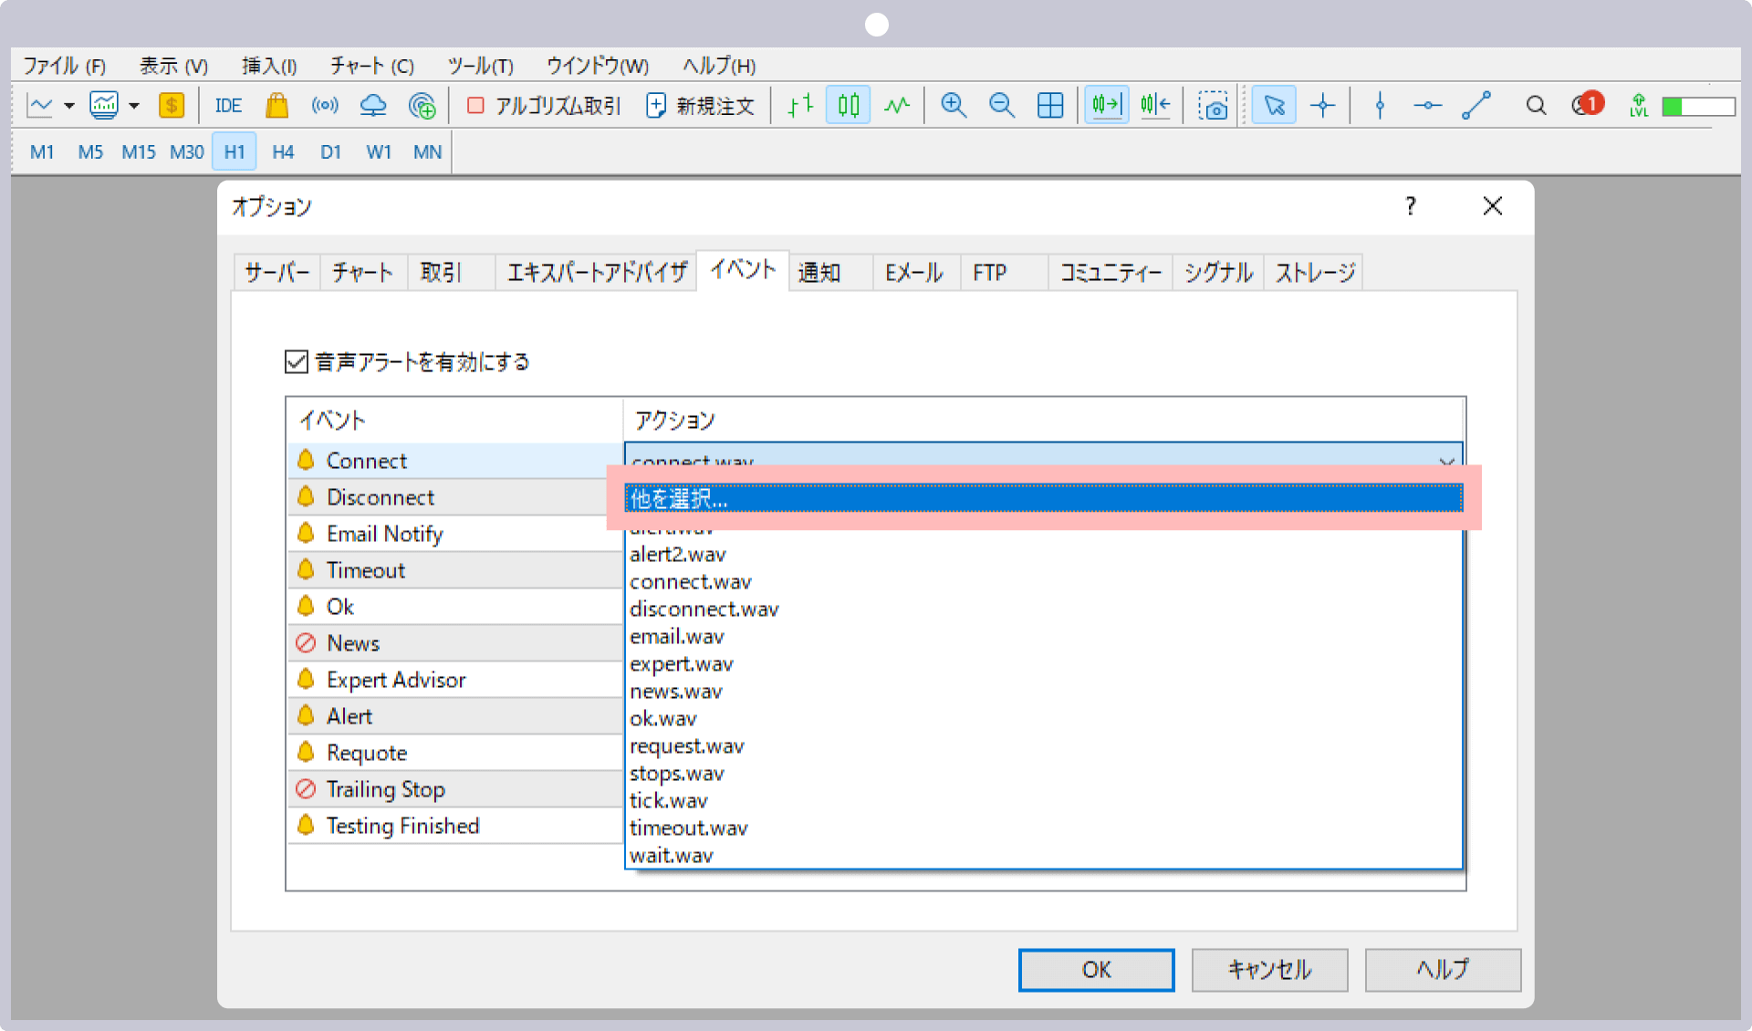Screen dimensions: 1752x1031
Task: Toggle the Requote bell icon
Action: (306, 753)
